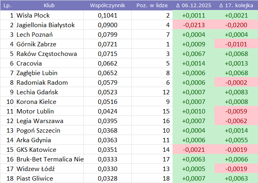Click the Bruk-Bet Termalica cell
The height and width of the screenshot is (183, 258).
click(50, 159)
